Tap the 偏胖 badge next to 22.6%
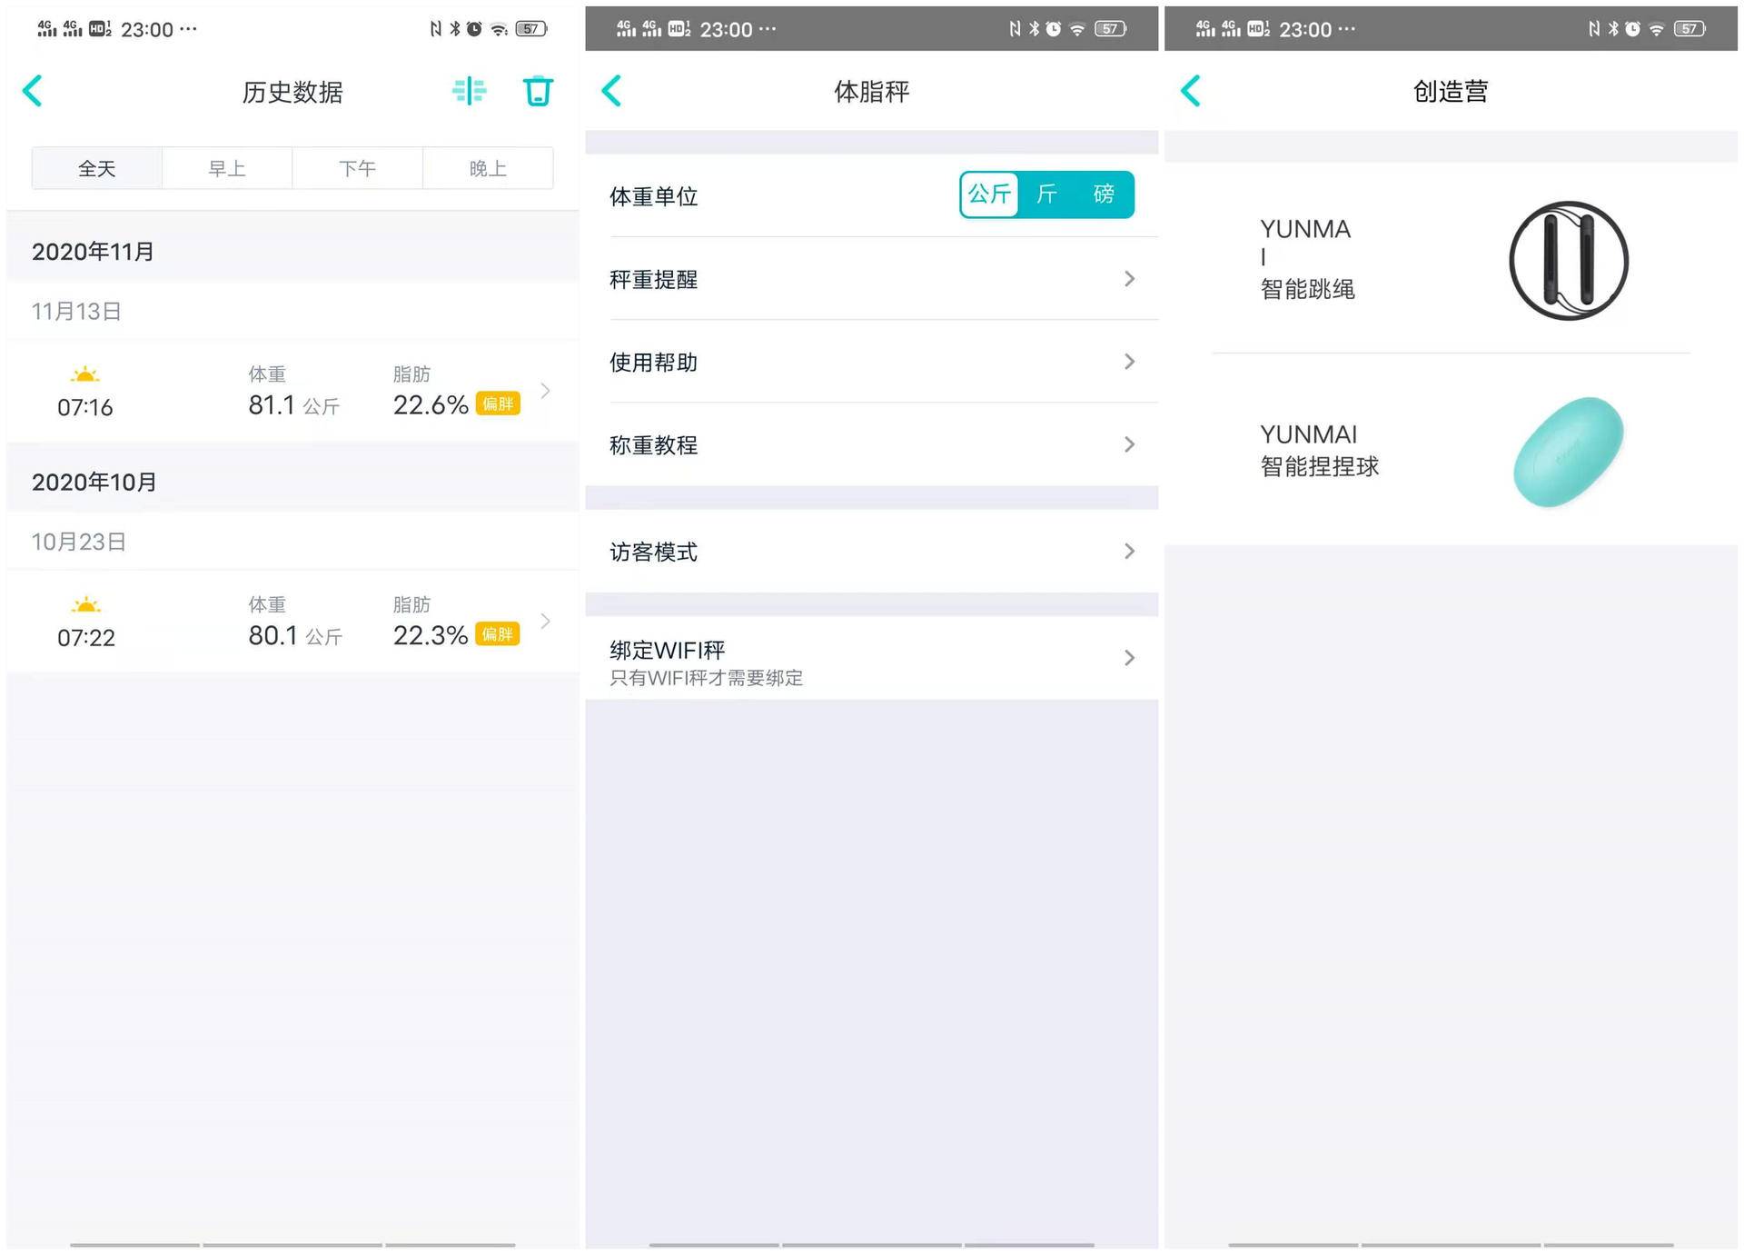The image size is (1744, 1255). [499, 403]
